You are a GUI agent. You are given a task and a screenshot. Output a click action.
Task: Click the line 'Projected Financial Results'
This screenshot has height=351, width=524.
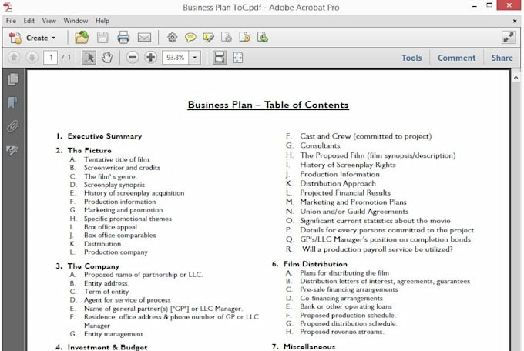coord(345,192)
